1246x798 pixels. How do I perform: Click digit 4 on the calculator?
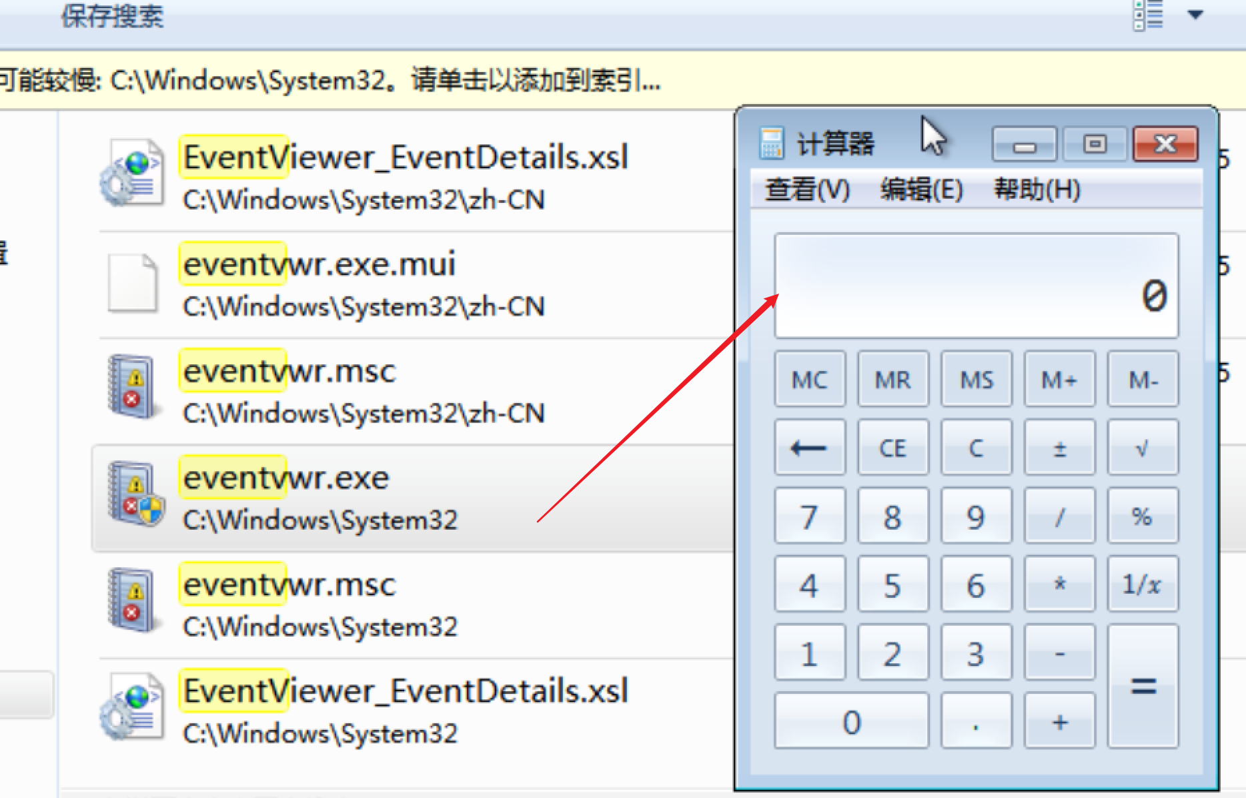(810, 584)
